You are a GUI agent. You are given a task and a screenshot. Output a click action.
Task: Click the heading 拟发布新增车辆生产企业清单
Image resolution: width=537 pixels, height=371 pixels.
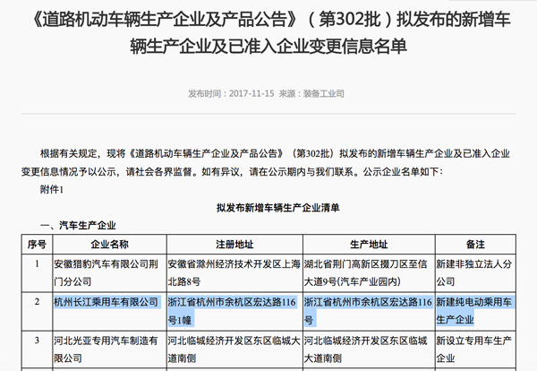277,208
